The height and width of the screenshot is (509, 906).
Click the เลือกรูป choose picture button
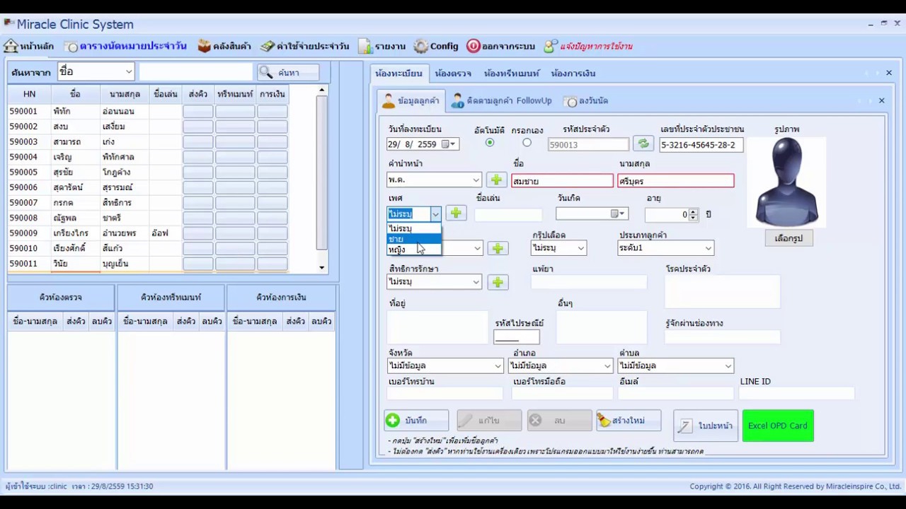coord(789,238)
